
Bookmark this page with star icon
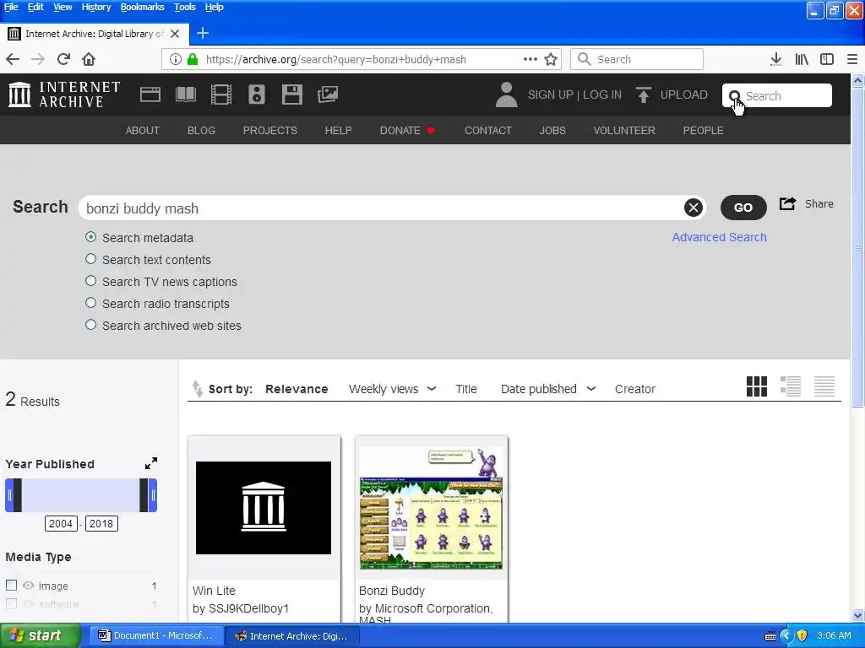pyautogui.click(x=551, y=59)
